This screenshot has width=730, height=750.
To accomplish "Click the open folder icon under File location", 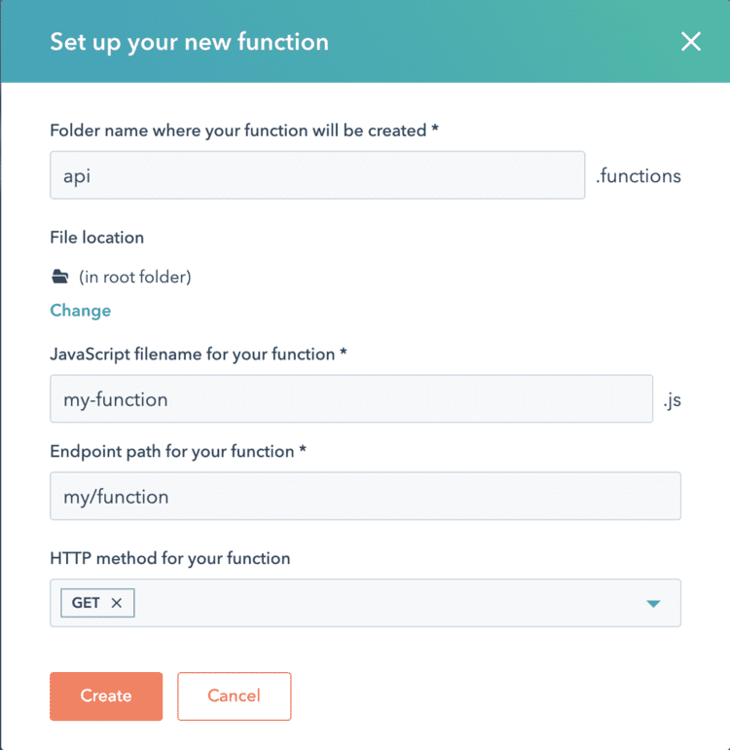I will (x=59, y=277).
